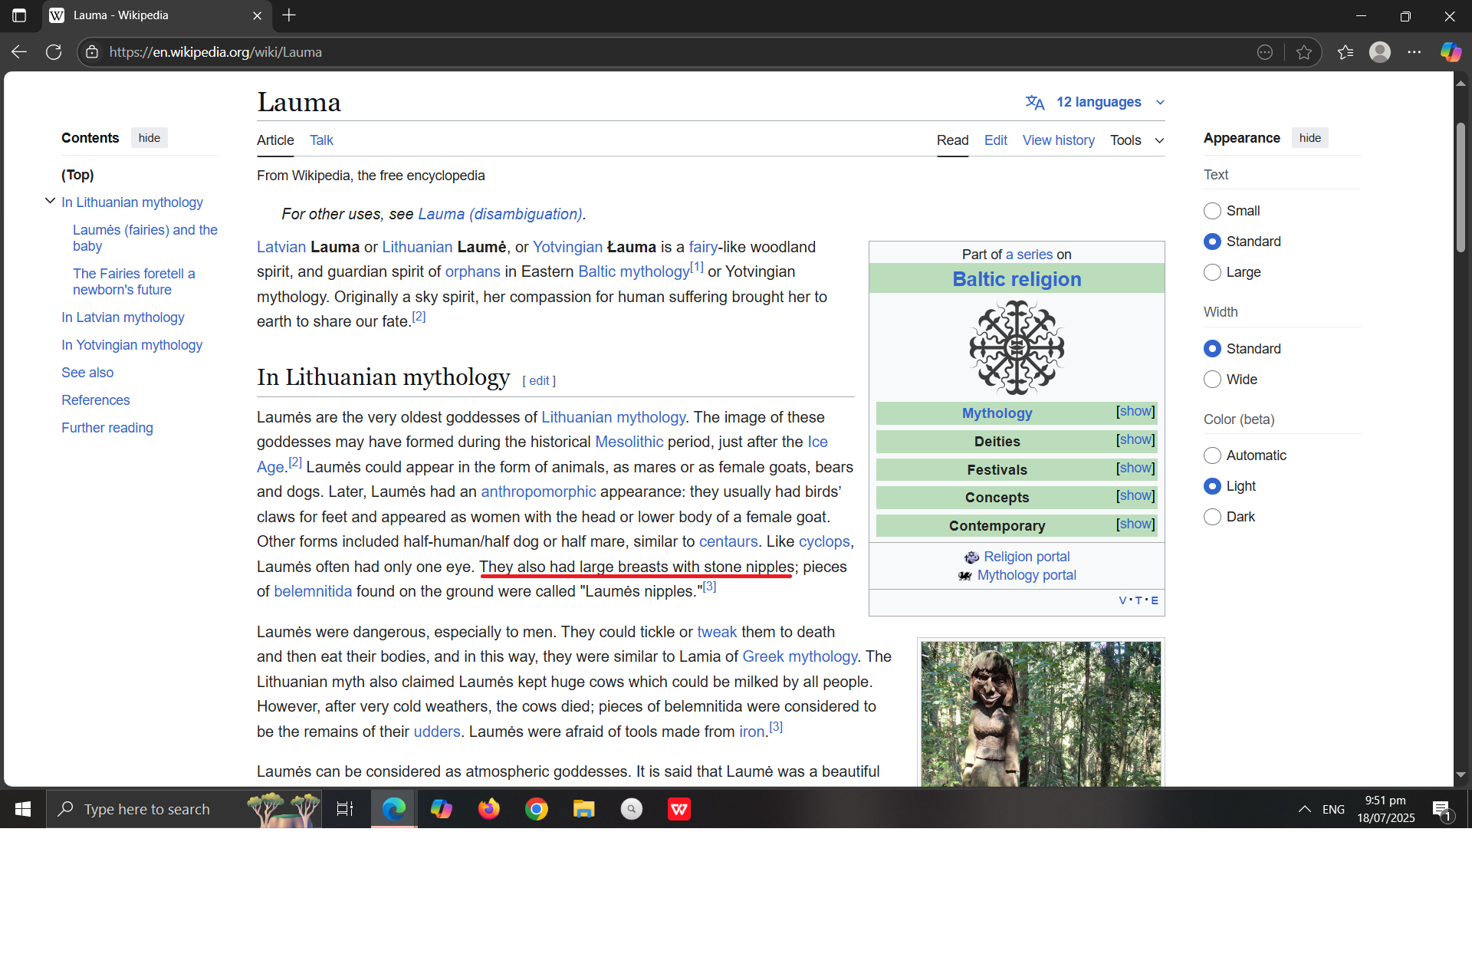
Task: Select Wide width option
Action: click(x=1212, y=380)
